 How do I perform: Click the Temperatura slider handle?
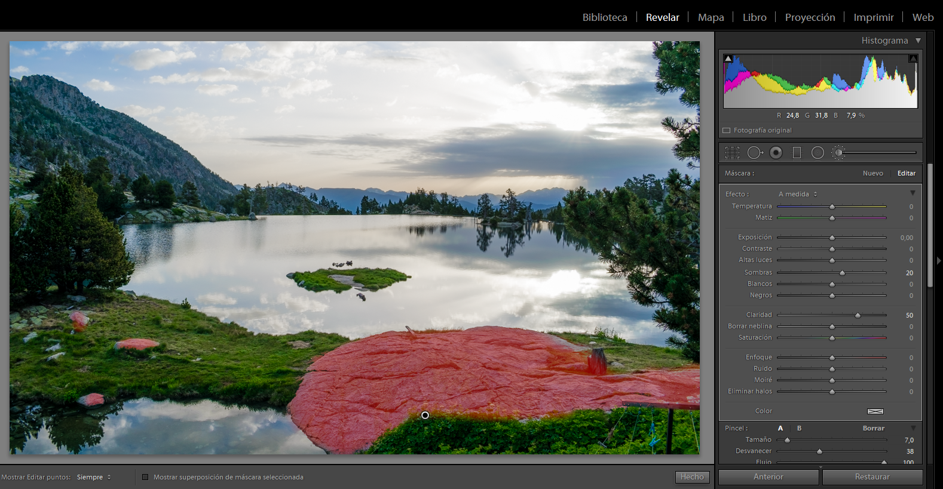pyautogui.click(x=832, y=207)
